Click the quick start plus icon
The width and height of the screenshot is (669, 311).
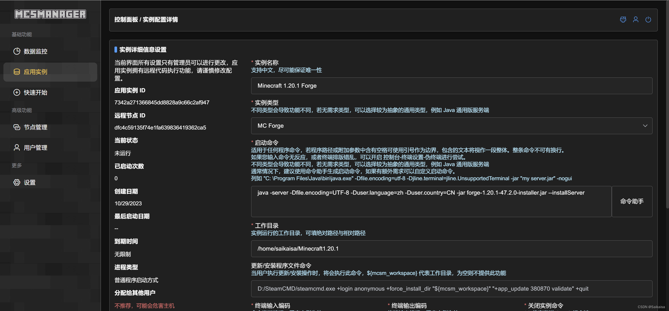pyautogui.click(x=17, y=92)
